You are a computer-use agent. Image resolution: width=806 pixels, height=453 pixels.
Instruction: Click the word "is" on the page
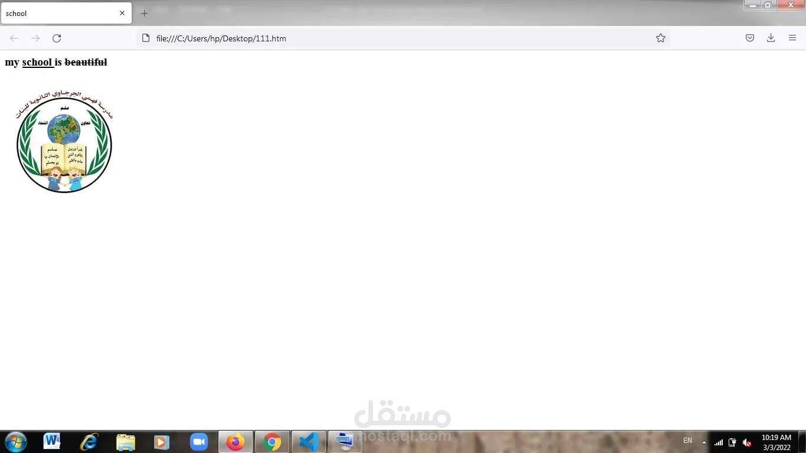click(x=58, y=62)
